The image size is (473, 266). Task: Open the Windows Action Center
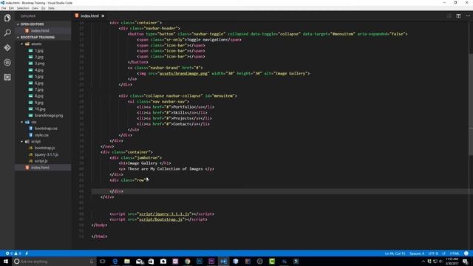(x=466, y=262)
